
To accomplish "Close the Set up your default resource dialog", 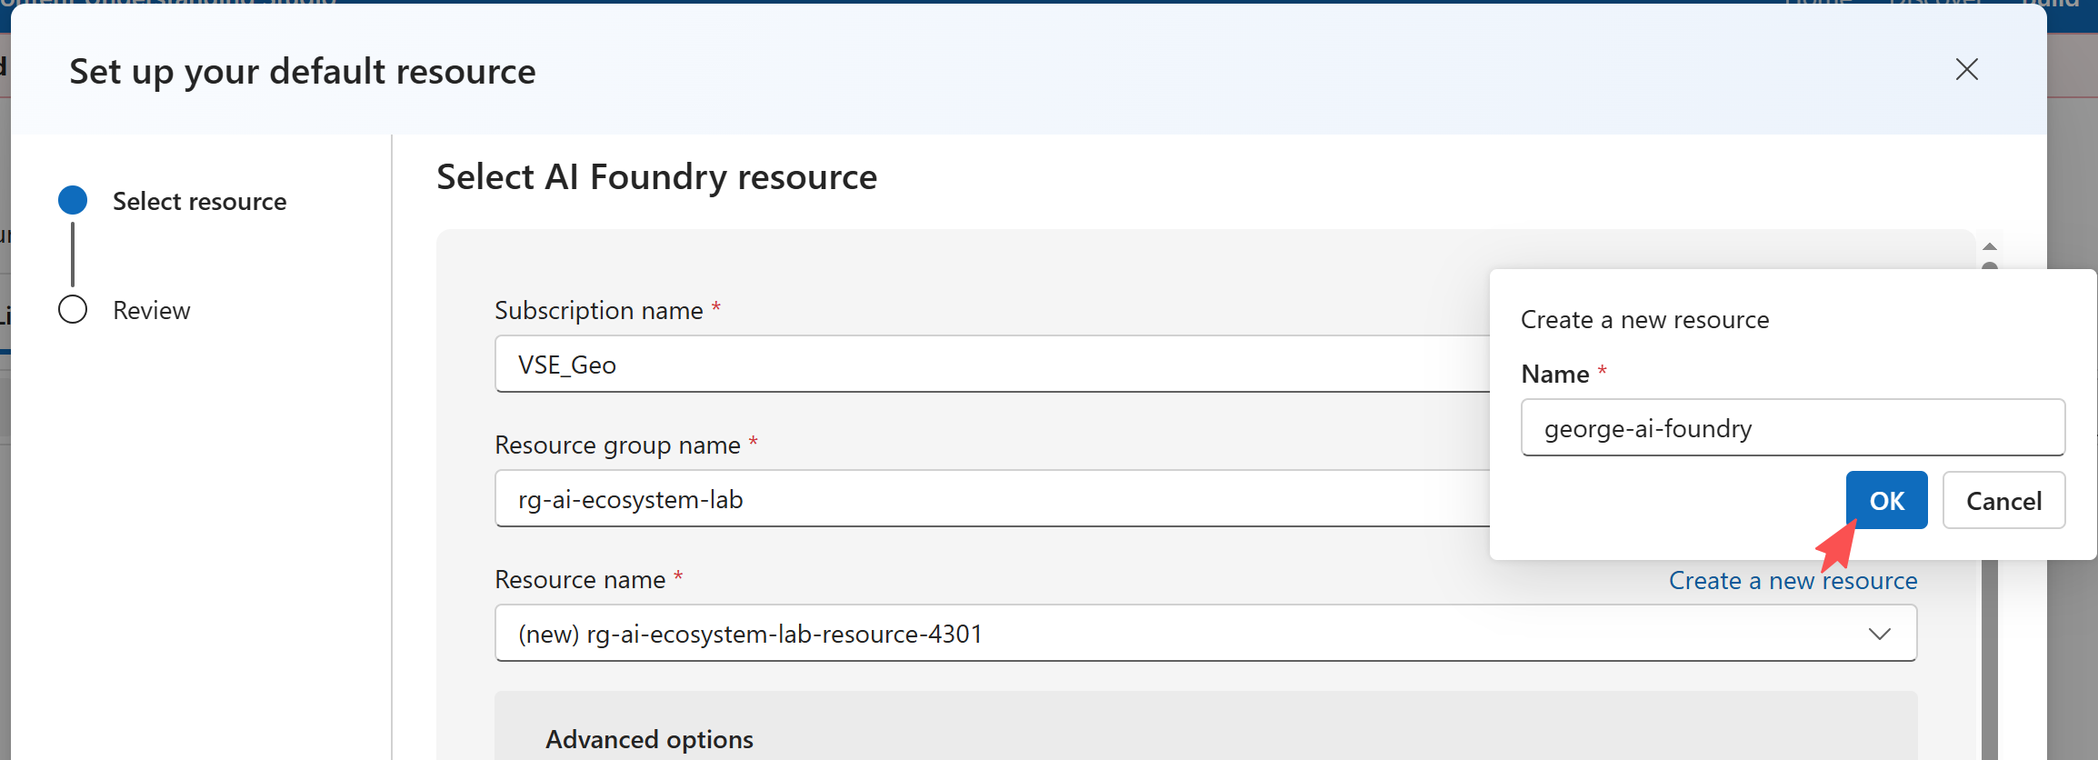I will click(x=1966, y=69).
